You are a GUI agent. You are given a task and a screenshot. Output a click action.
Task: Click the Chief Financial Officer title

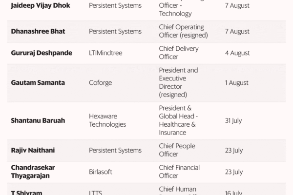point(179,172)
